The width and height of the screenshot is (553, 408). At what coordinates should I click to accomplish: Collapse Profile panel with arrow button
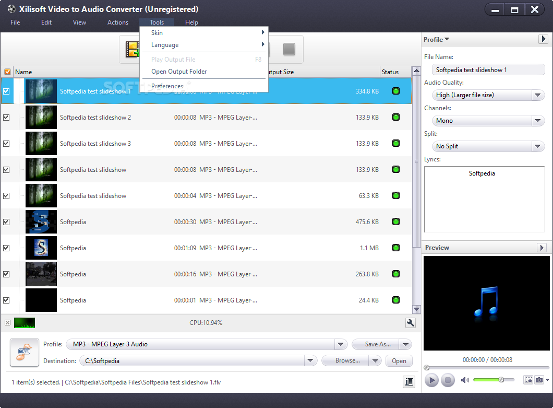click(x=543, y=39)
